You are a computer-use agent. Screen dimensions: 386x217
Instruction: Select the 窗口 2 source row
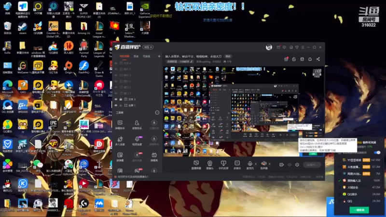(x=137, y=87)
